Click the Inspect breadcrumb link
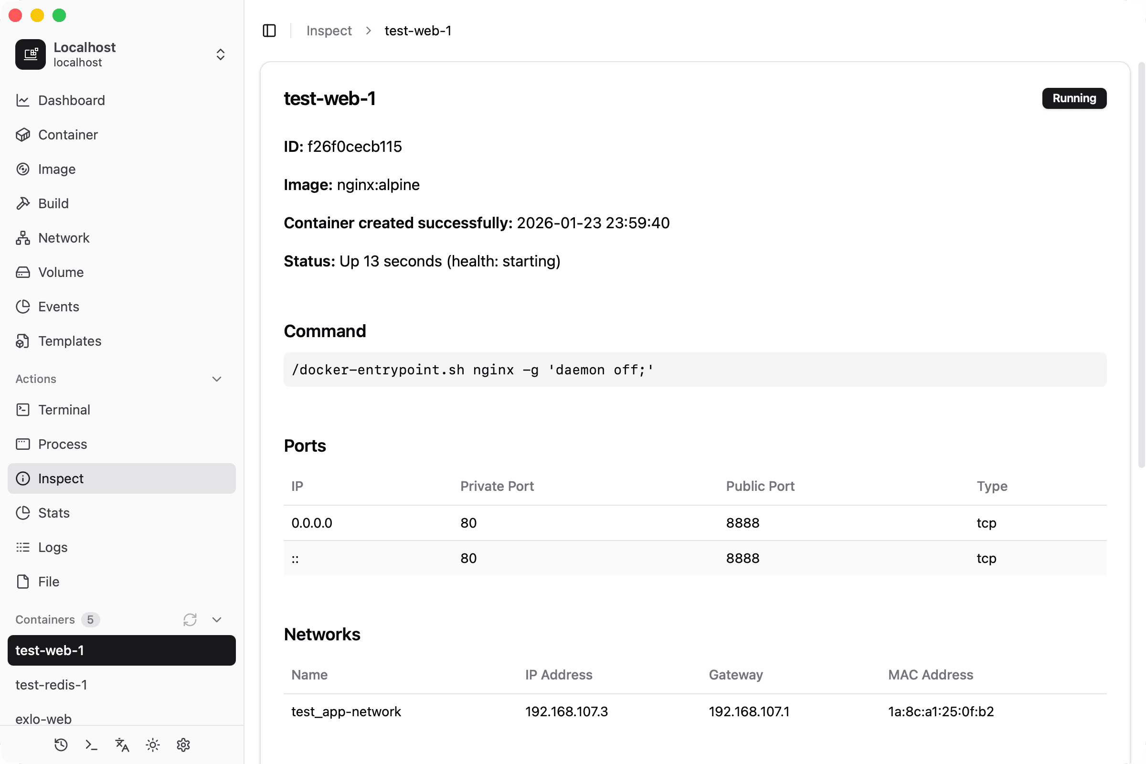Viewport: 1146px width, 764px height. [x=329, y=31]
